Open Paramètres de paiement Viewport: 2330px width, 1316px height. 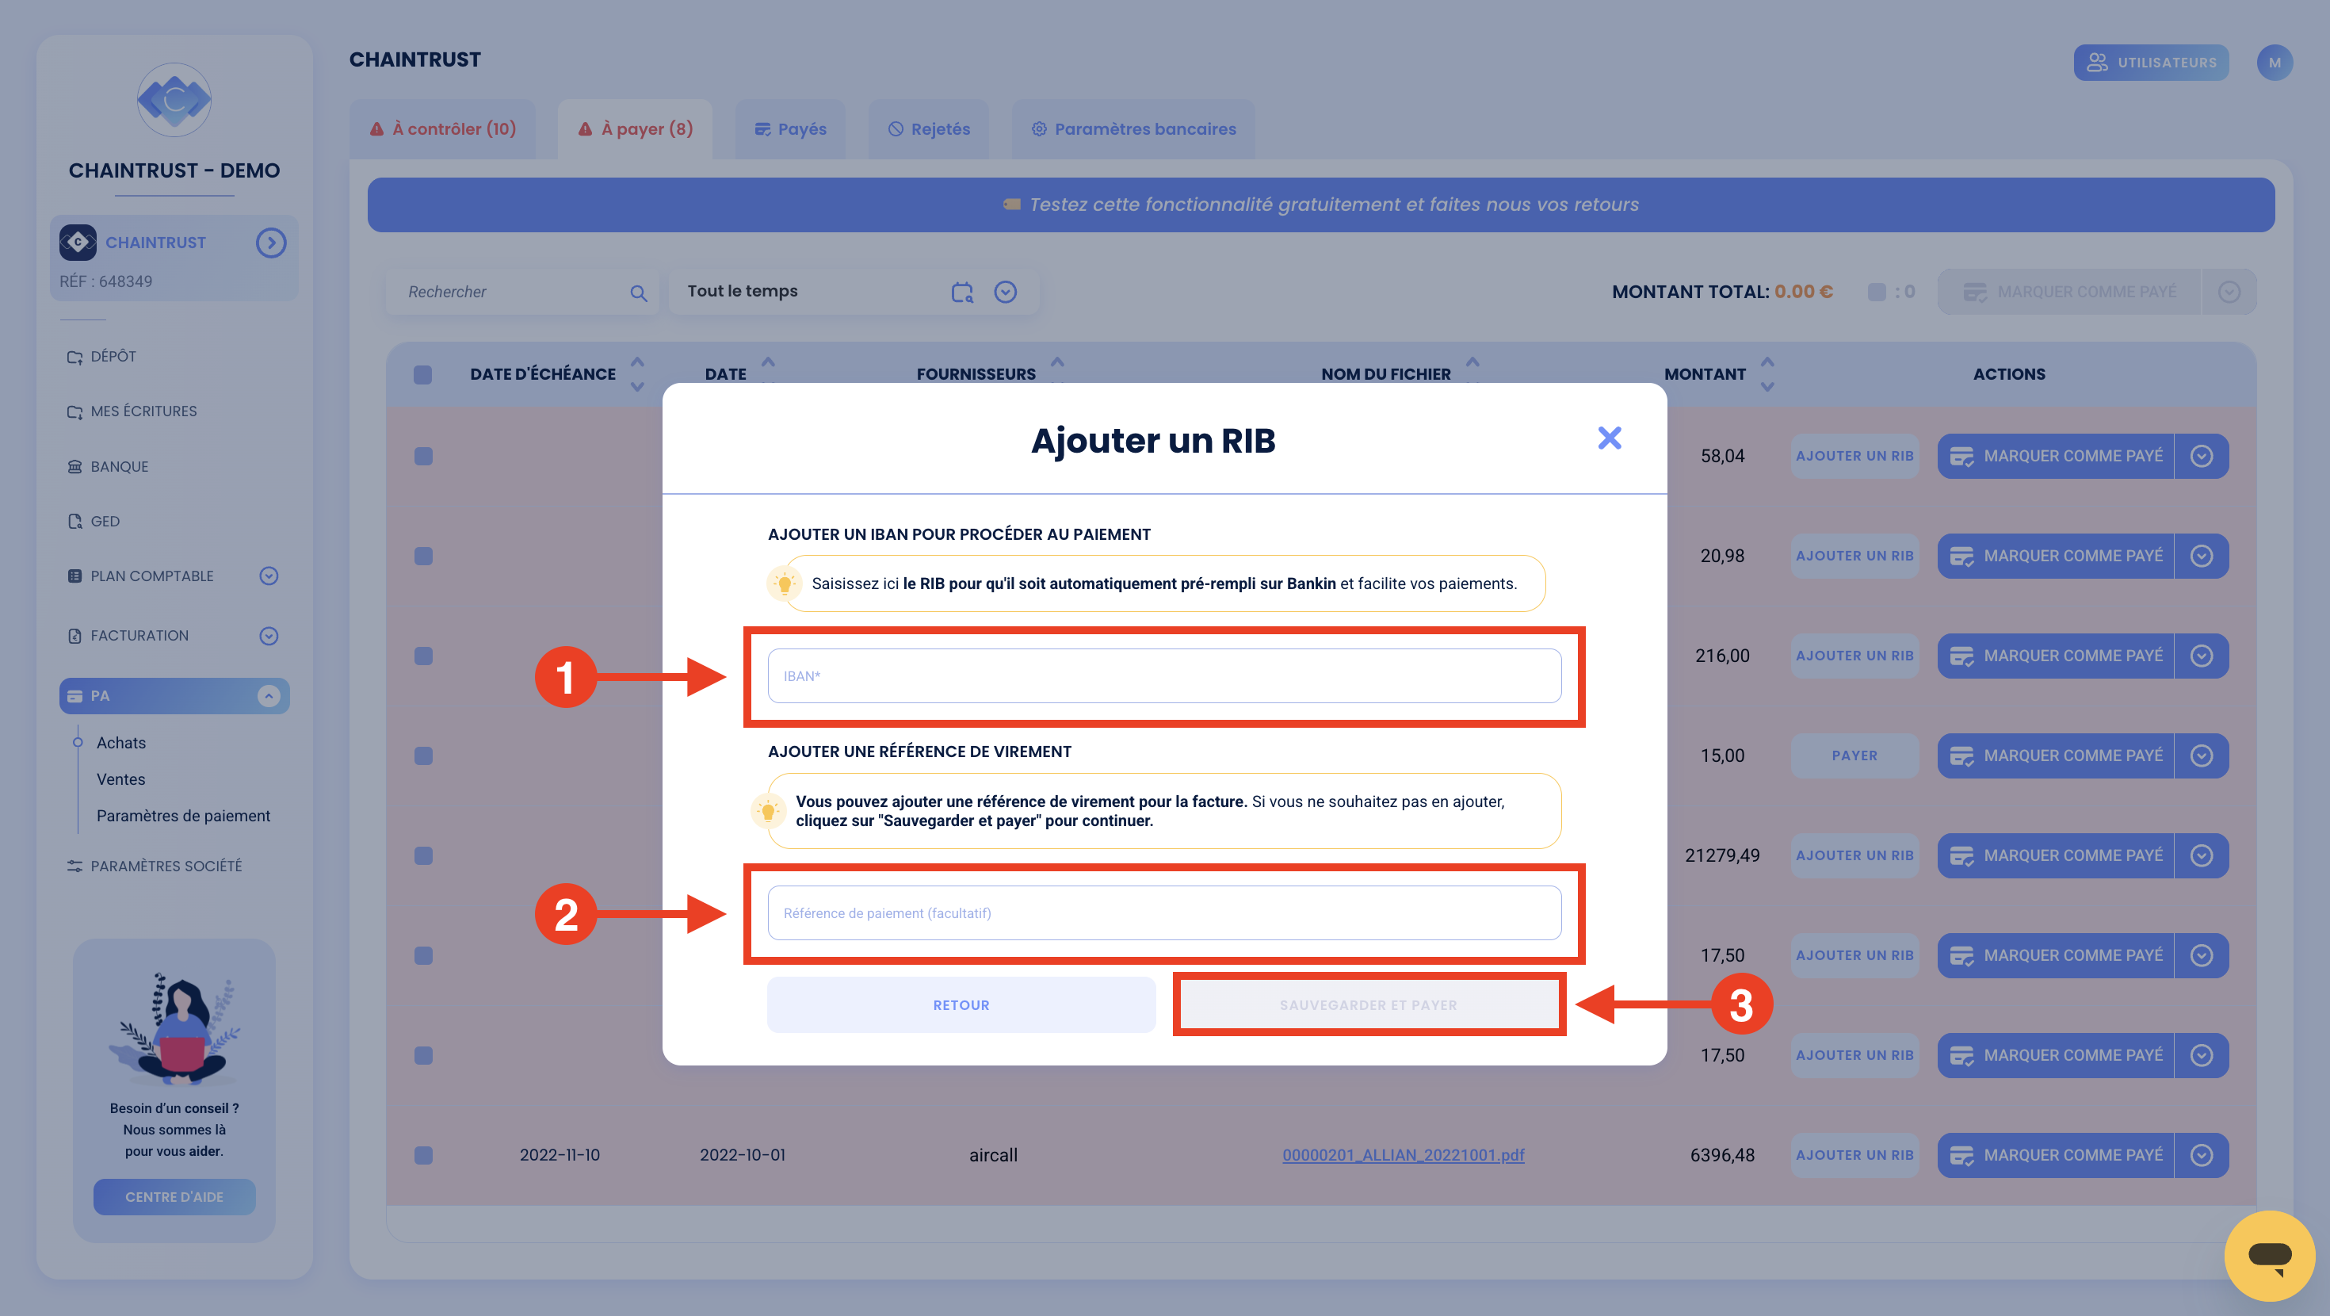[183, 816]
